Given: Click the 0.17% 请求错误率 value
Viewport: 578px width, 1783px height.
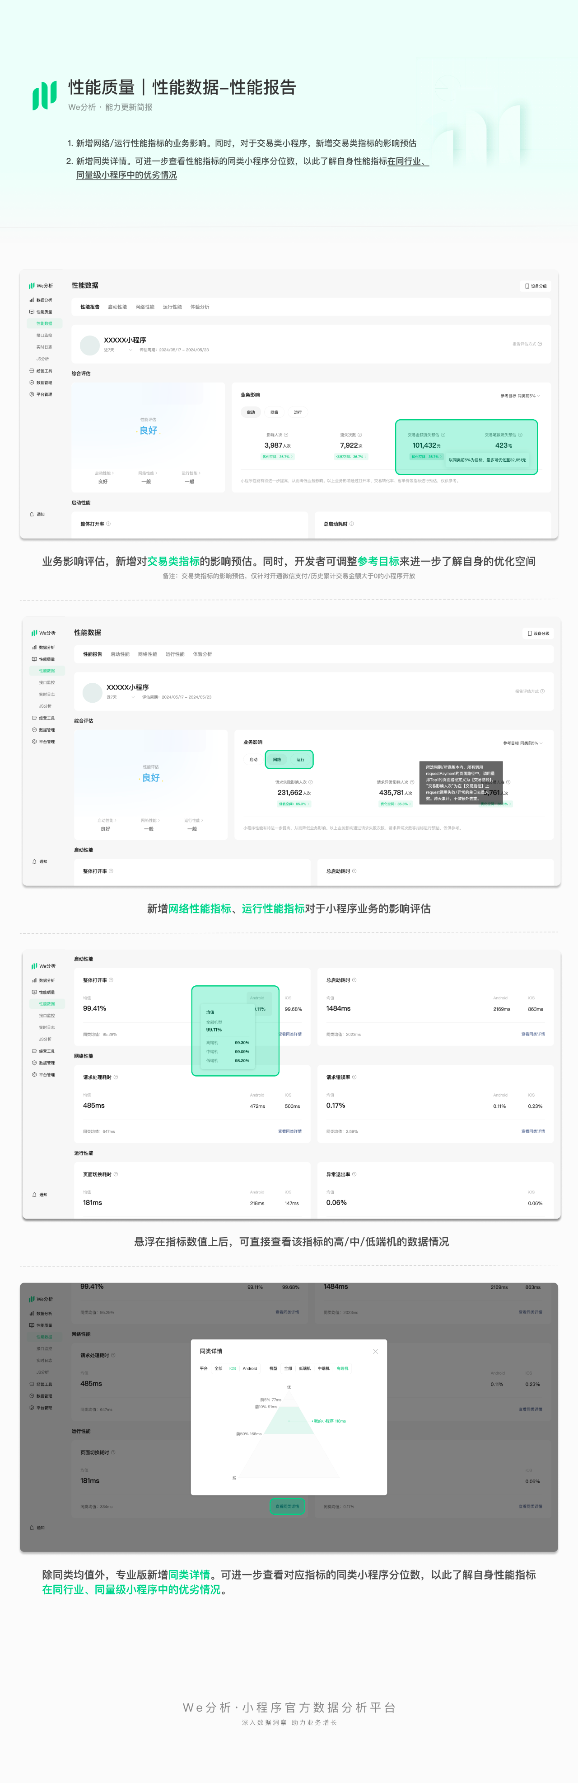Looking at the screenshot, I should click(336, 1105).
